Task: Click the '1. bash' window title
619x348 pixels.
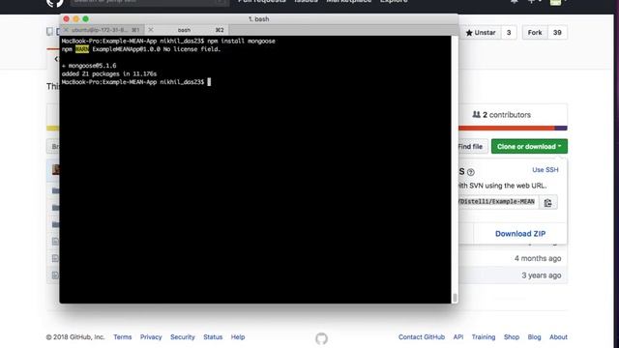Action: (258, 19)
